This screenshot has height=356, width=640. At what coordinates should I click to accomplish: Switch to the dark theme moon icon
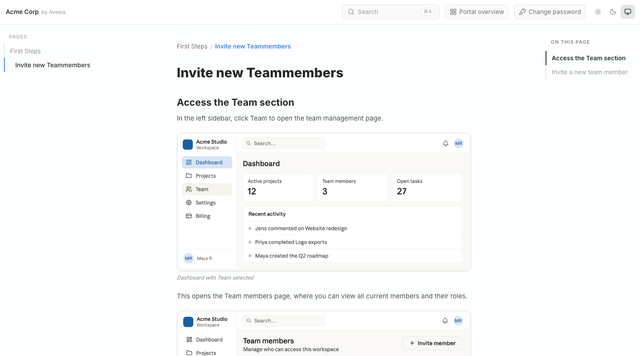[613, 12]
